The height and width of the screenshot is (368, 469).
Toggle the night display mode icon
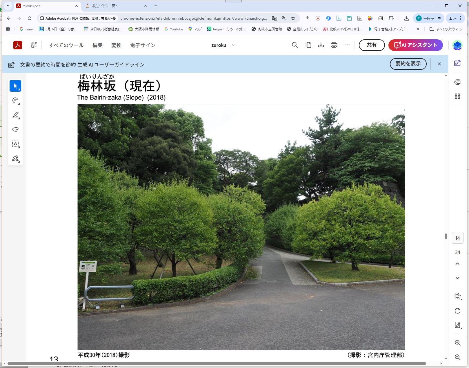pos(457,296)
